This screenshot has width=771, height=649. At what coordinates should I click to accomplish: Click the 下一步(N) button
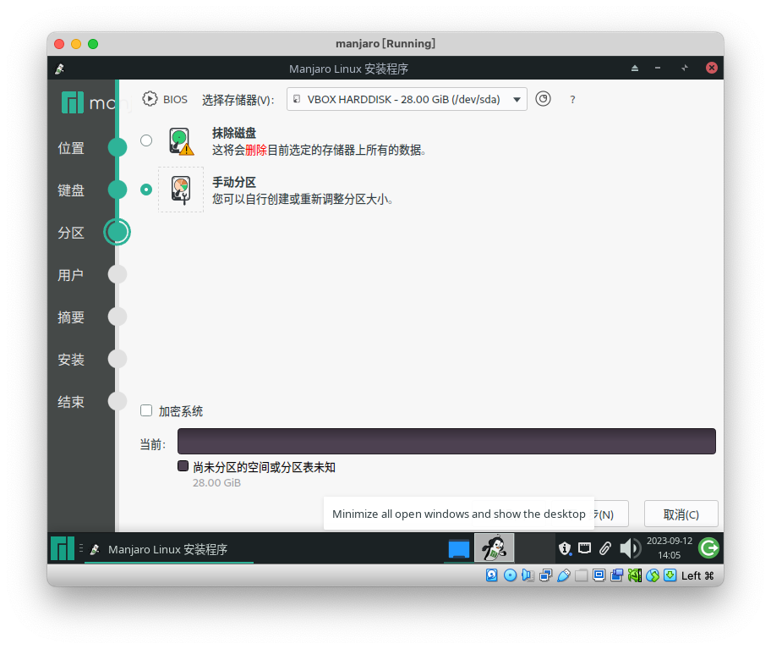point(610,514)
